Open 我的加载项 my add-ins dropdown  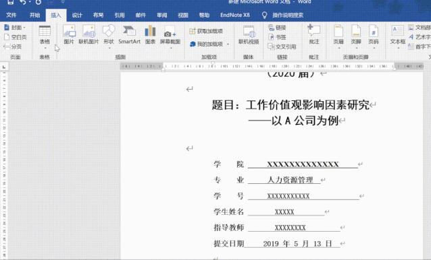(209, 44)
